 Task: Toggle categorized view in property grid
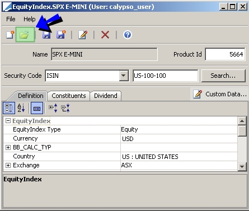(9, 108)
